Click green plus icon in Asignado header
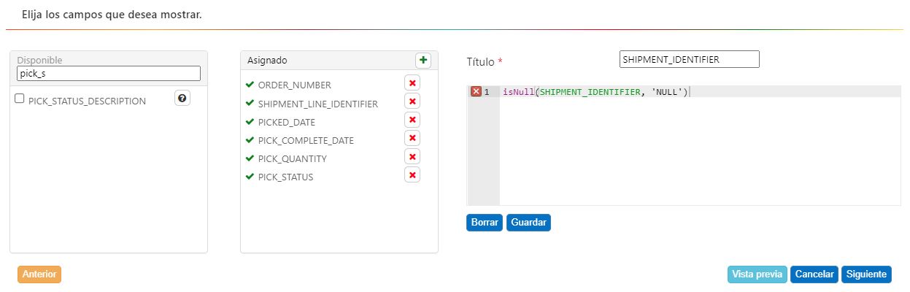 pos(423,60)
